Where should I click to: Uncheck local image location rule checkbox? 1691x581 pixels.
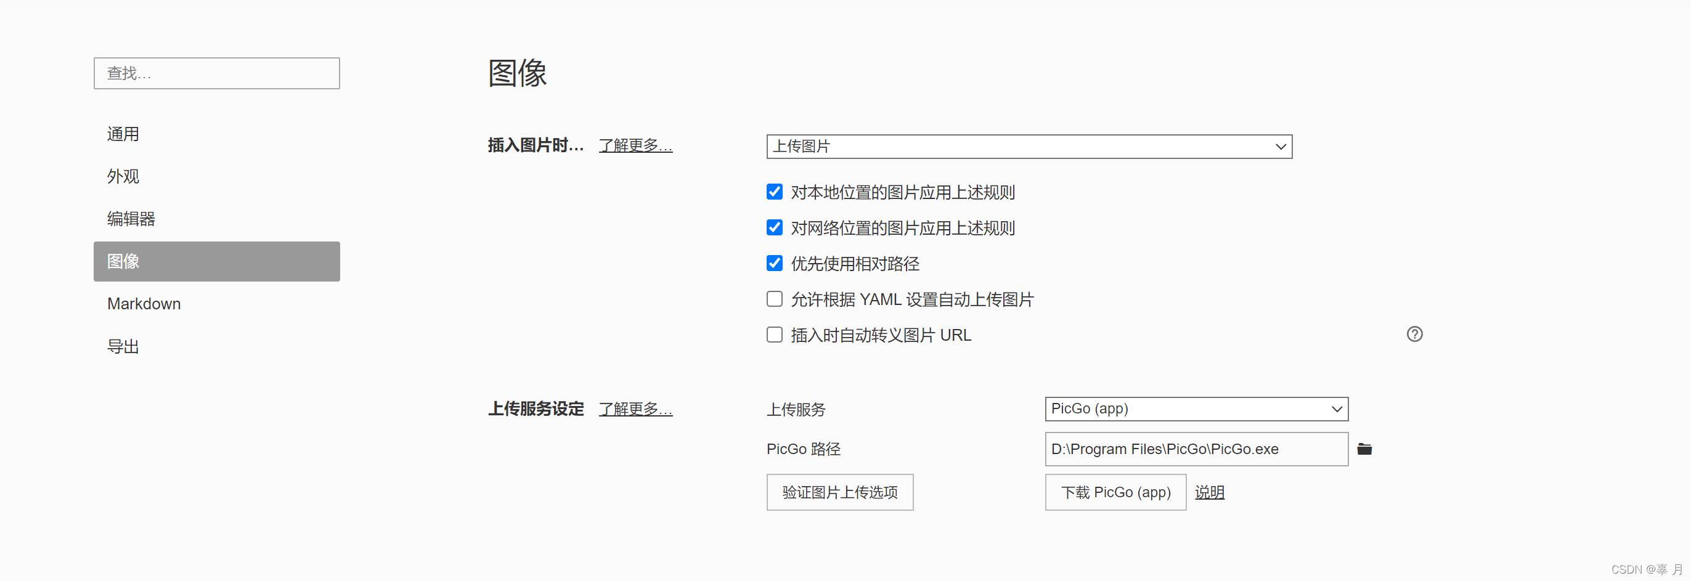pyautogui.click(x=775, y=192)
